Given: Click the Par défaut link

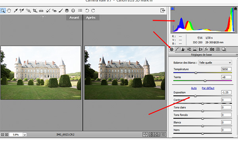Looking at the screenshot, I should point(208,88).
